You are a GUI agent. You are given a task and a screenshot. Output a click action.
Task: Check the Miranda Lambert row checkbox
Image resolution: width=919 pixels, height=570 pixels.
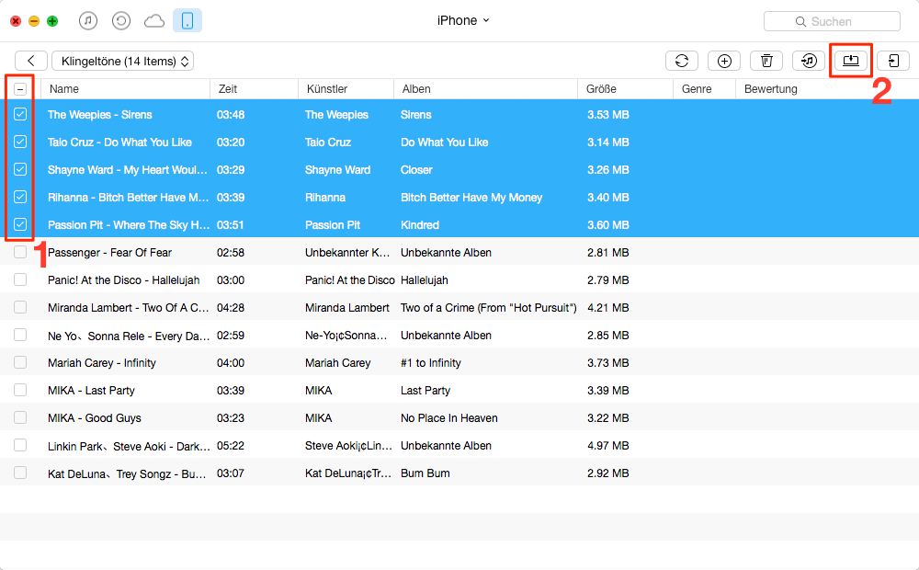tap(20, 307)
